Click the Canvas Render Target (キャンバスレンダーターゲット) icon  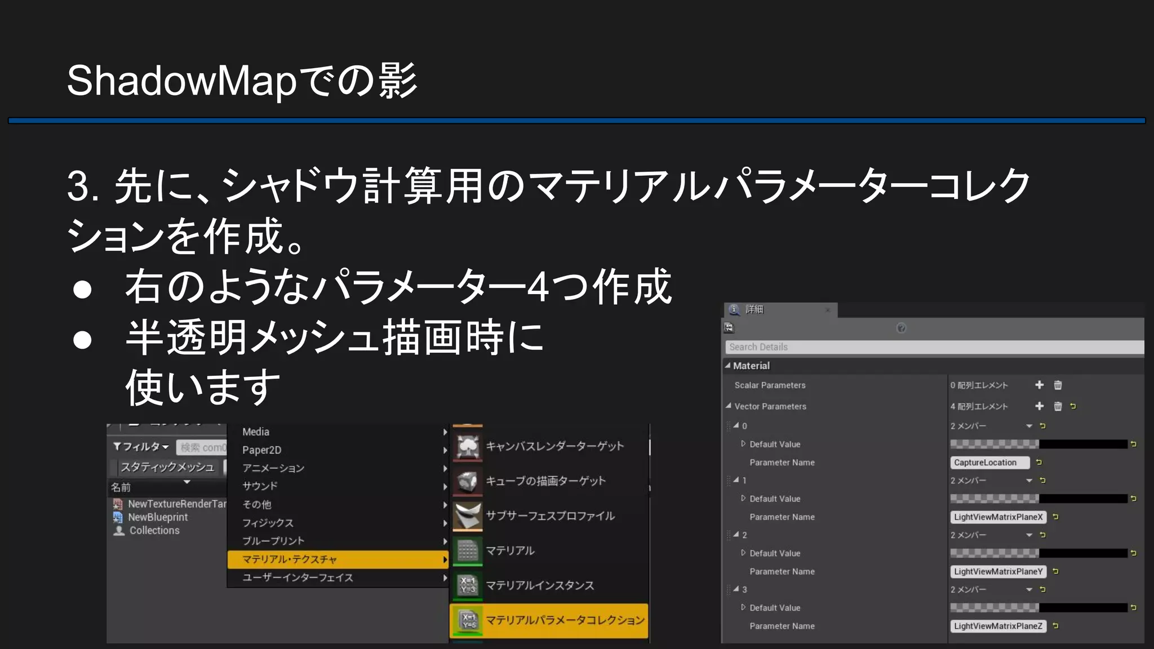[x=467, y=447]
